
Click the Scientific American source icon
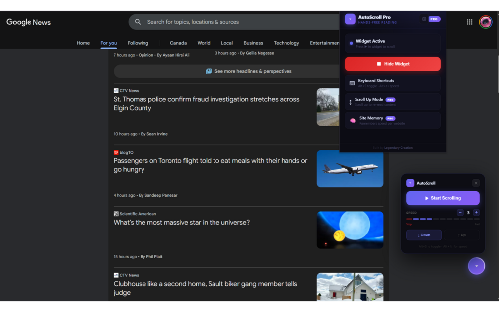[x=116, y=214]
